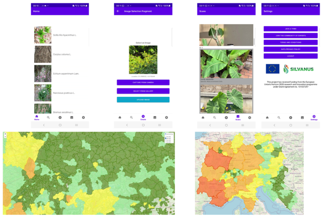Zoom in using the map's plus control
Screen dimensions: 321x218
(x=5, y=134)
